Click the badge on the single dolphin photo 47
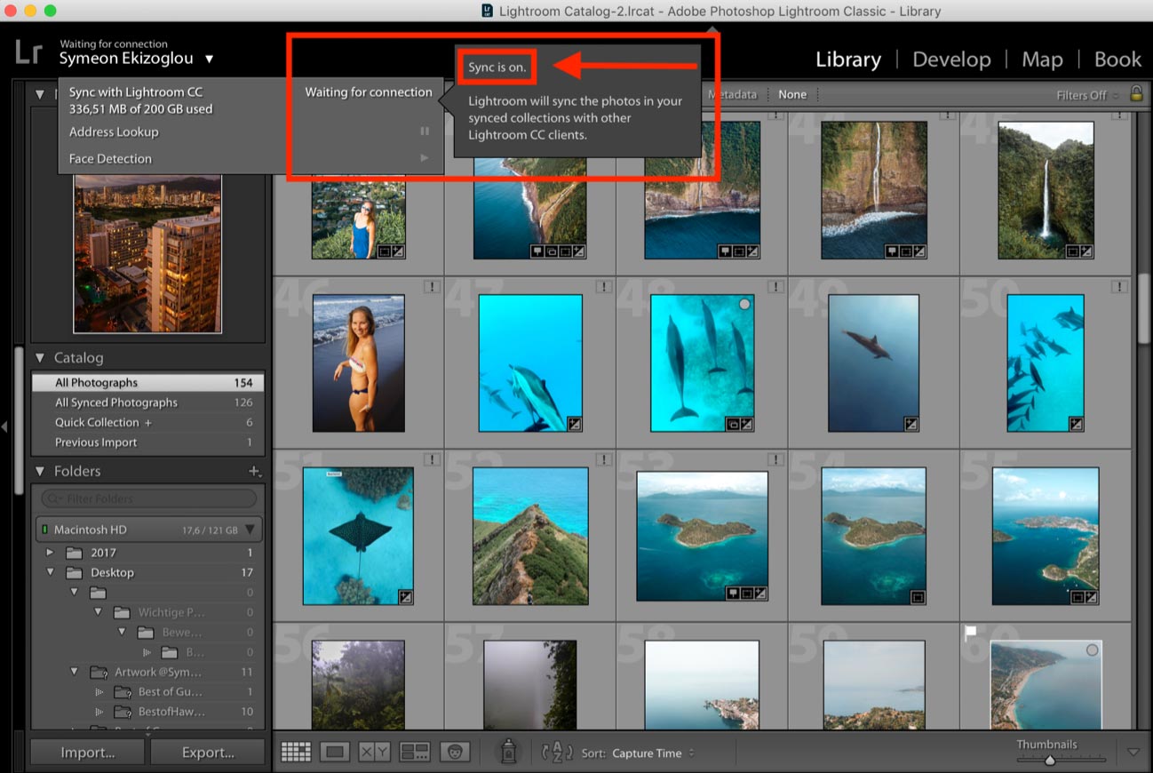The height and width of the screenshot is (773, 1153). click(575, 424)
